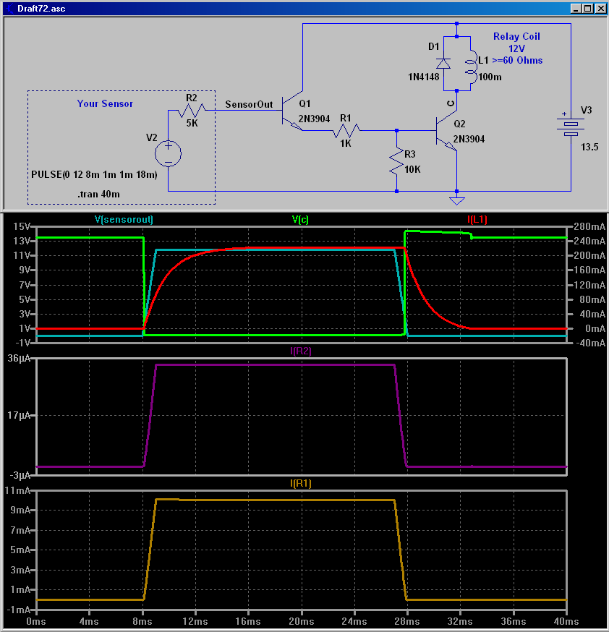Click the V2 pulse voltage source symbol
This screenshot has width=609, height=632.
click(168, 153)
